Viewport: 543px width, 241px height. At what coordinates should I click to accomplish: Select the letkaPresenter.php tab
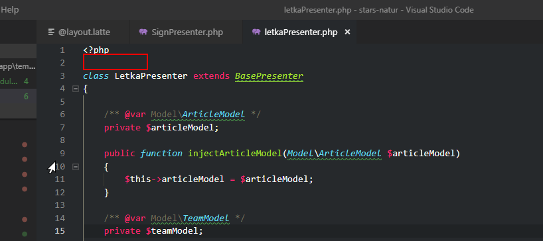point(301,32)
